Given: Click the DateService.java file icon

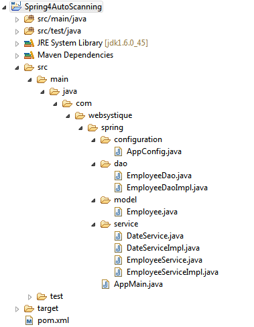Looking at the screenshot, I should [118, 236].
